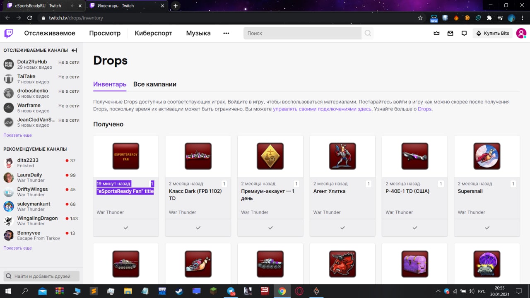Open Bennyvee recommended channel
Image resolution: width=530 pixels, height=298 pixels.
[41, 235]
